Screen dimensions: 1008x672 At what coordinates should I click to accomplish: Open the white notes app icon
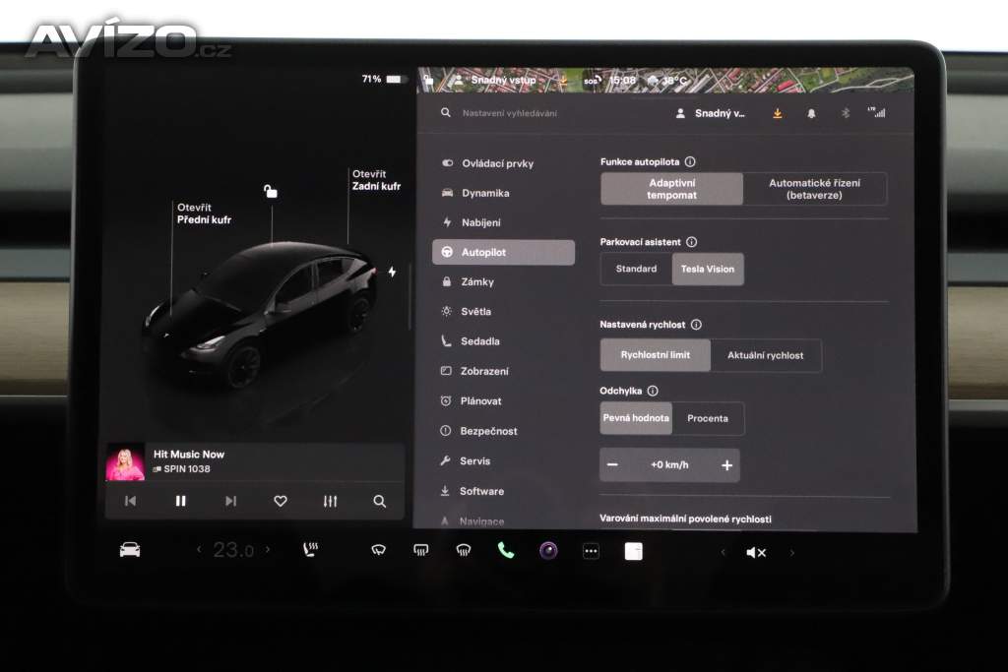click(x=633, y=551)
